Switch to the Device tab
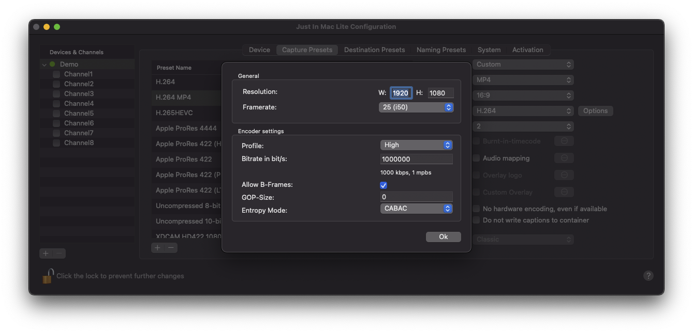Screen dimensions: 693x333 [x=259, y=50]
